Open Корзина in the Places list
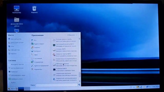Viewport: 164px width, 92px height. tap(12, 54)
